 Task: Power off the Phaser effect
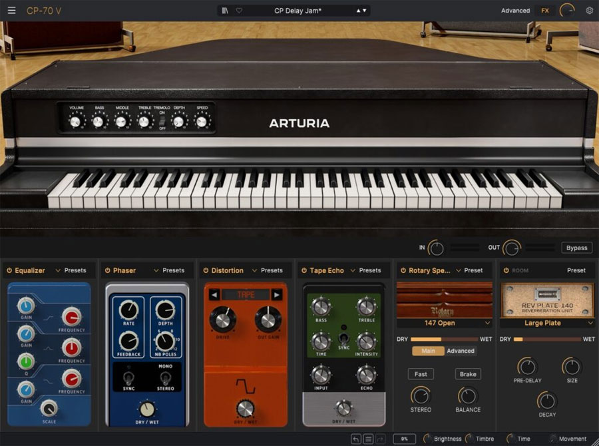[108, 270]
